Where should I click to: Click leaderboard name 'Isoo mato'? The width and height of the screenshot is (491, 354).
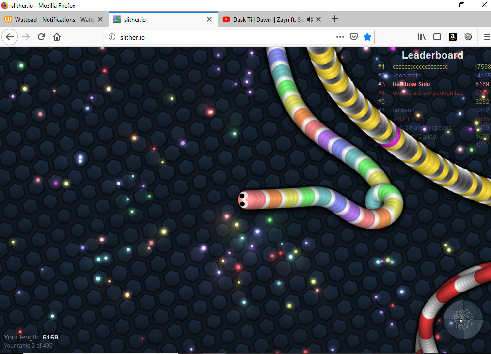(x=407, y=76)
